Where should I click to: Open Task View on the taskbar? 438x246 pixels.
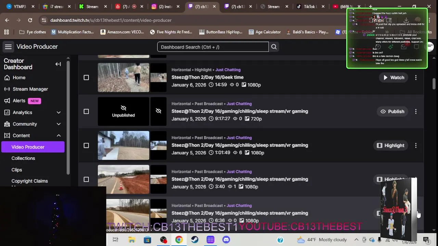point(115,240)
